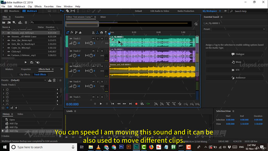The width and height of the screenshot is (268, 151).
Task: Click the Search Help field
Action: pos(249,11)
